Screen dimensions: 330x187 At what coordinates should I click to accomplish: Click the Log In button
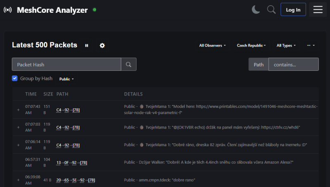click(x=293, y=9)
